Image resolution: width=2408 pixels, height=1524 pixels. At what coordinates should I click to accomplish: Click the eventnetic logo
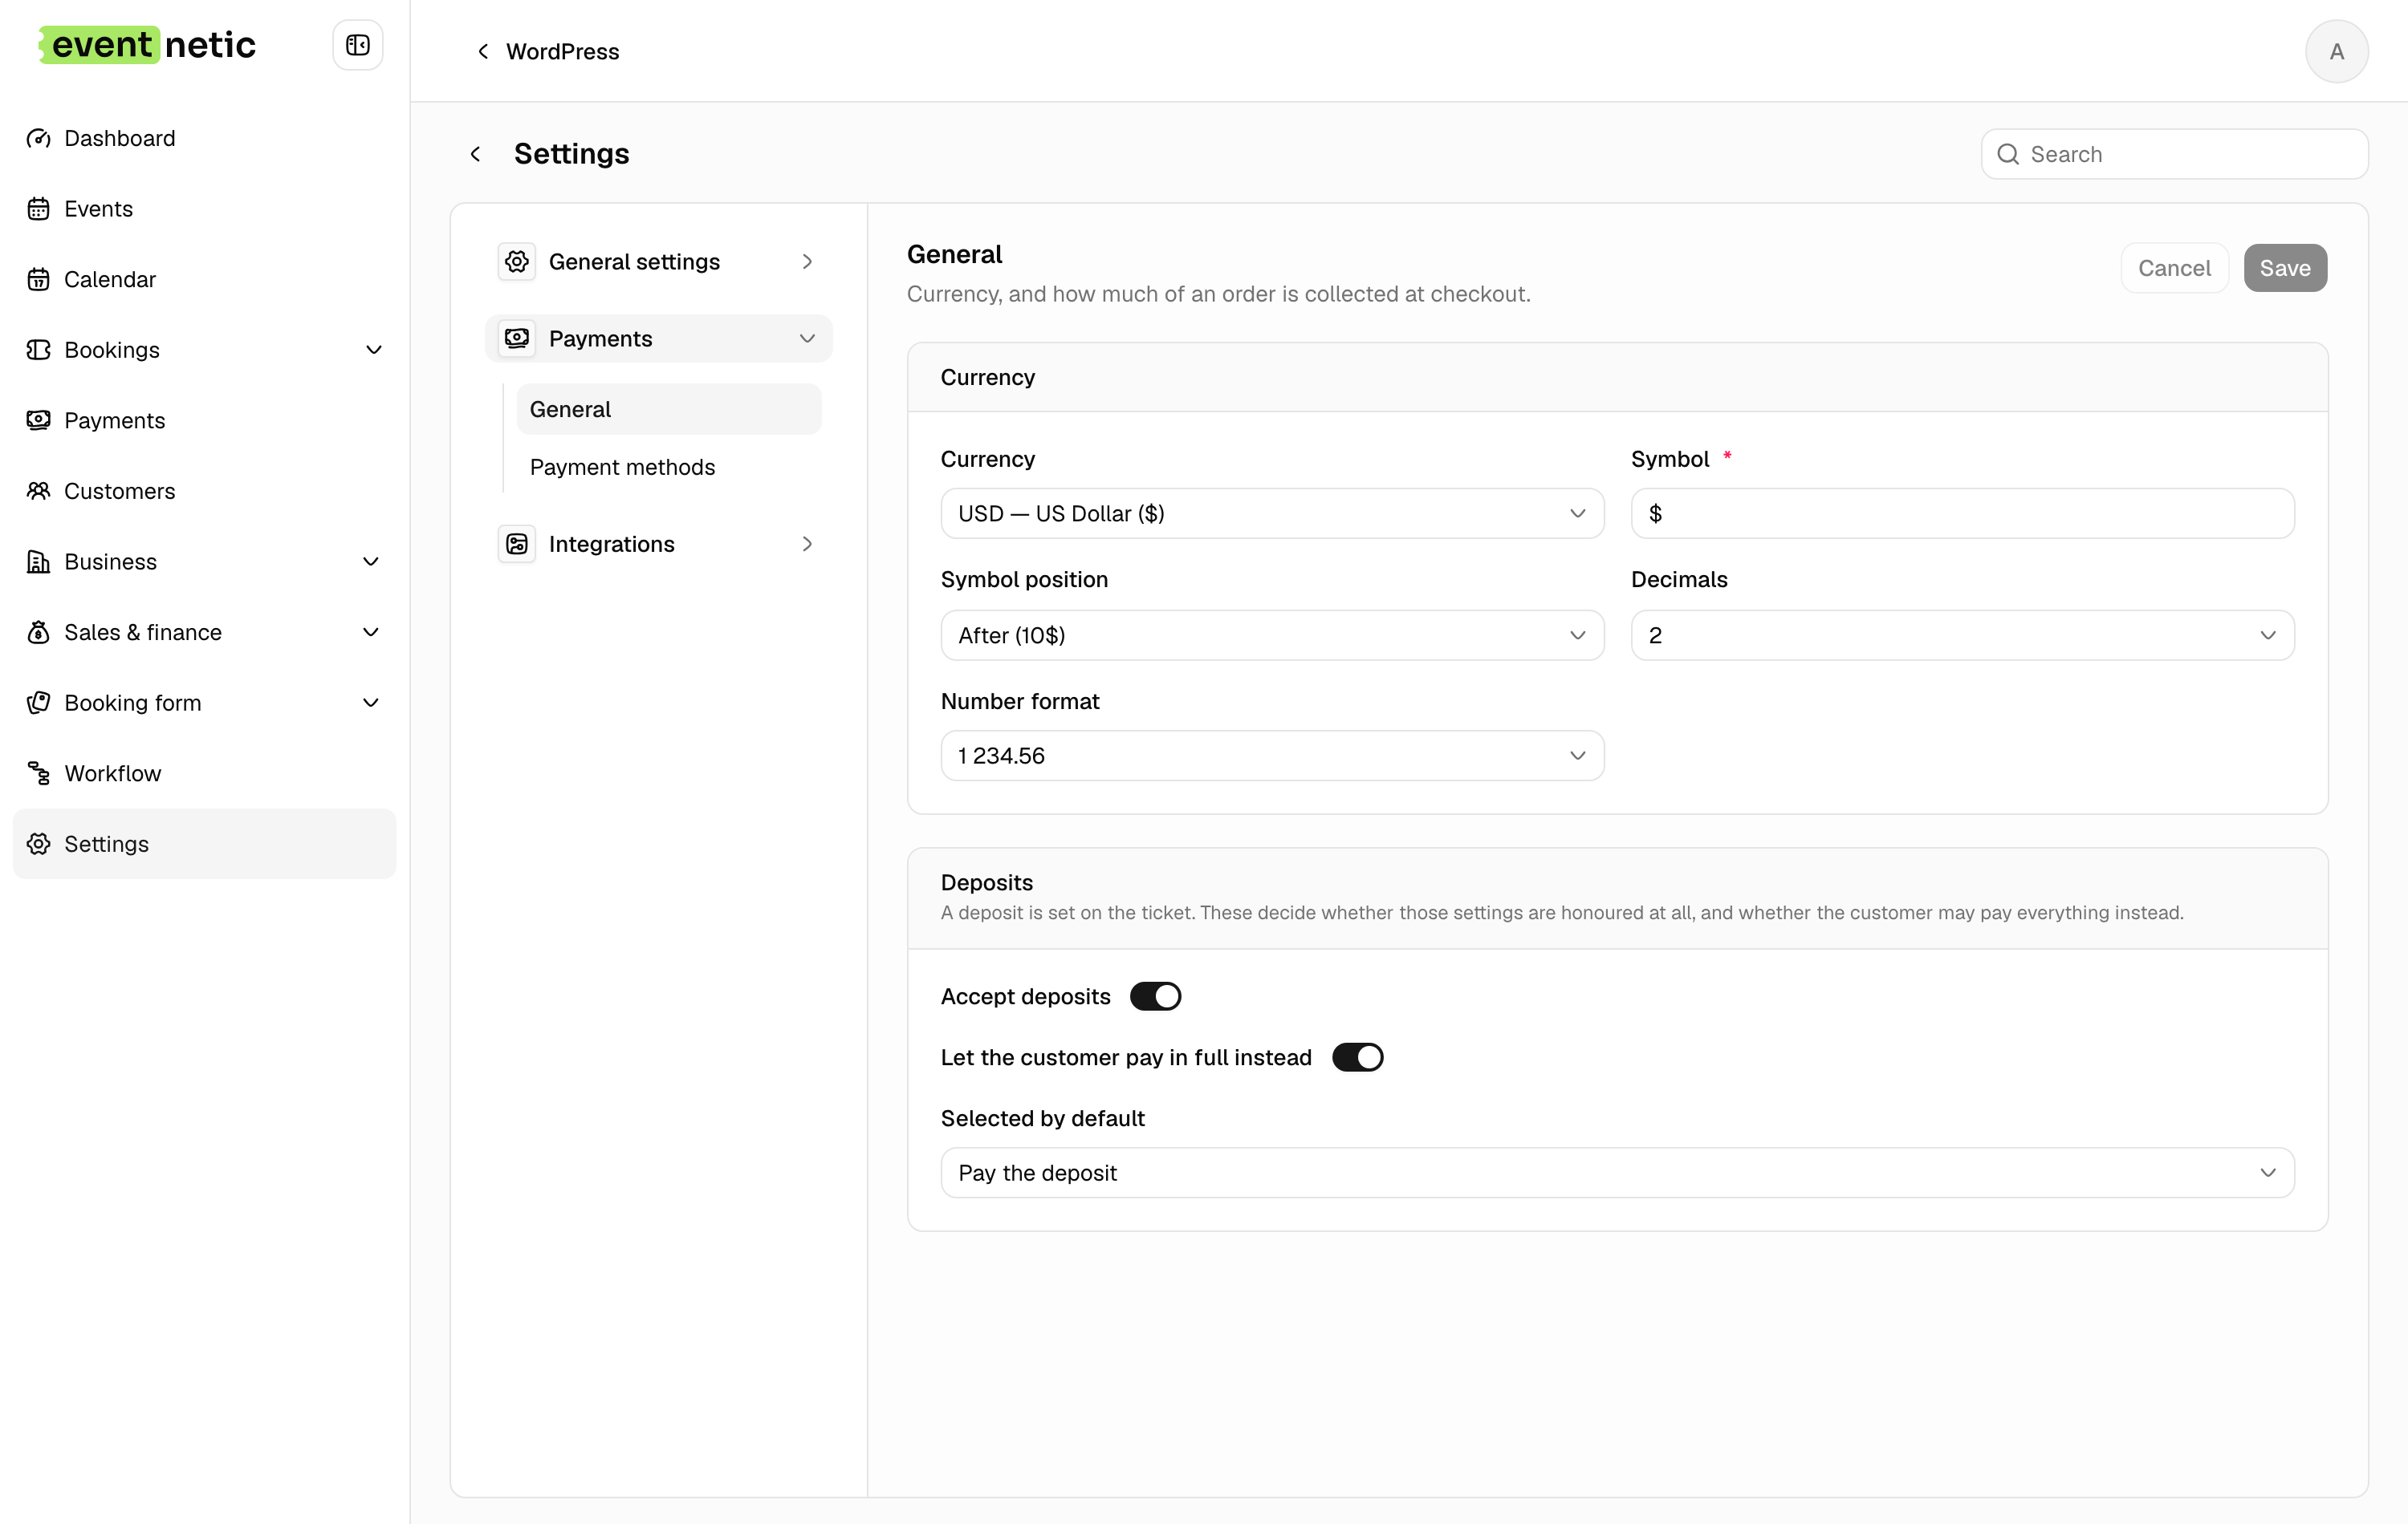148,45
